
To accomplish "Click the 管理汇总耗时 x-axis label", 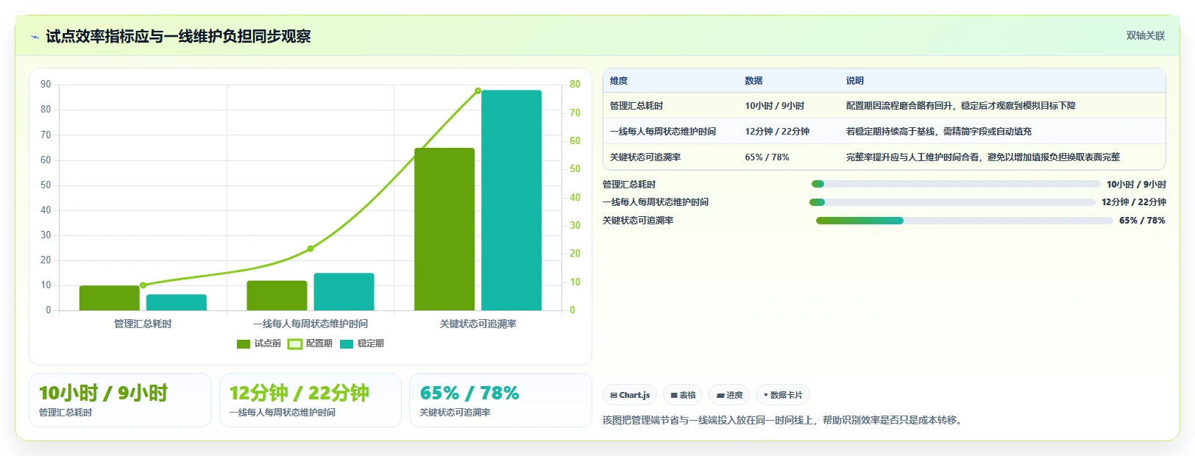I will tap(143, 324).
